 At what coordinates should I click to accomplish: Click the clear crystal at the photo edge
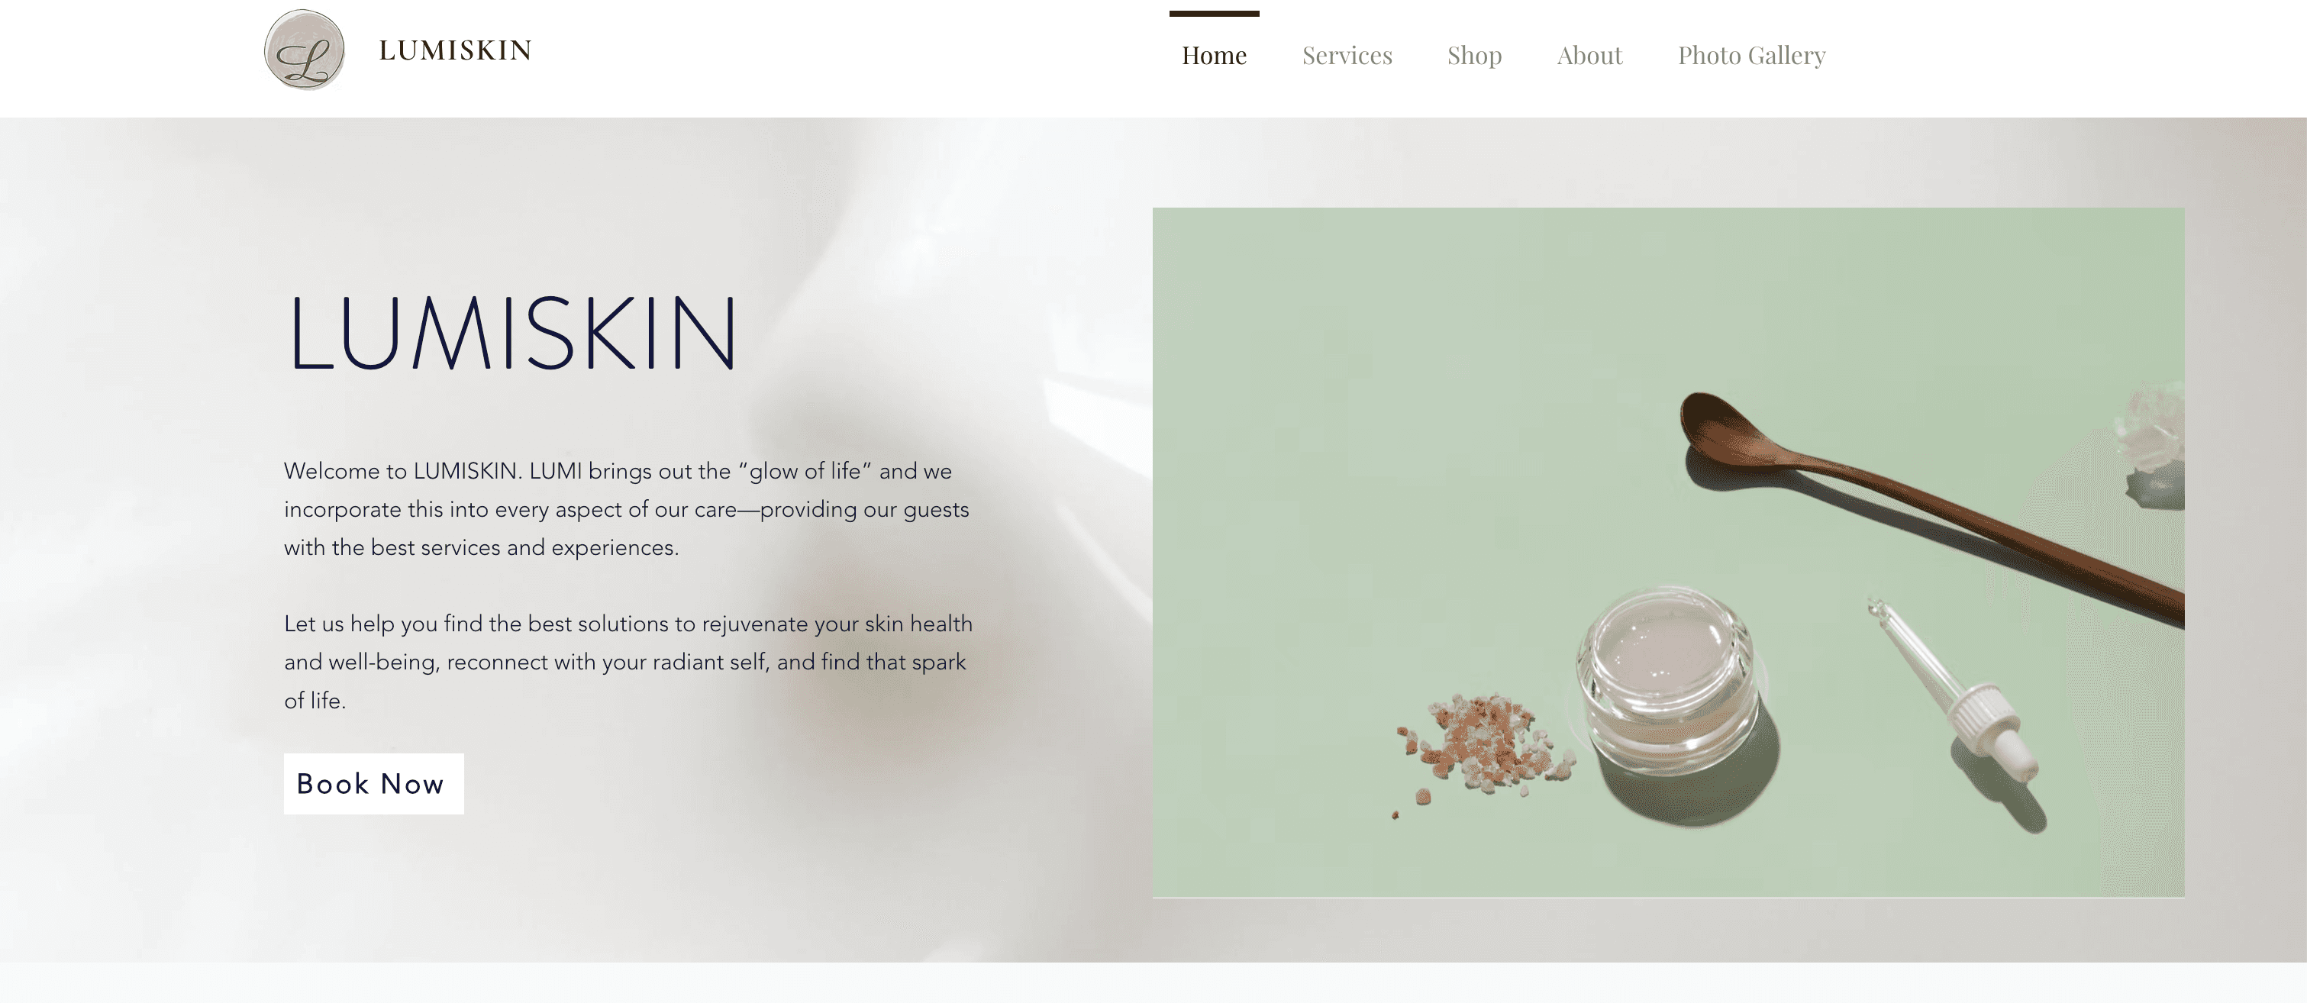pos(2153,439)
